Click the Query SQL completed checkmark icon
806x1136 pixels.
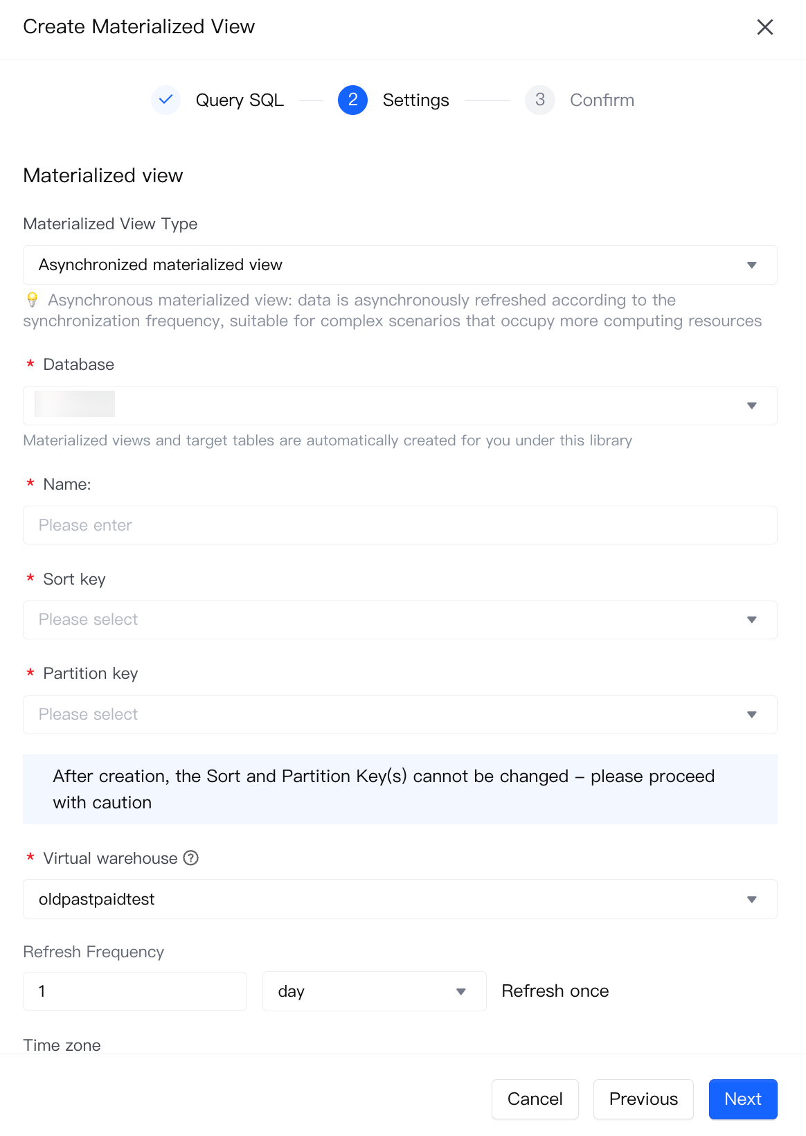pyautogui.click(x=166, y=100)
